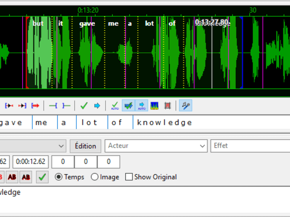Toggle the cyan arrow AUTO icon
The width and height of the screenshot is (290, 217).
tap(142, 105)
